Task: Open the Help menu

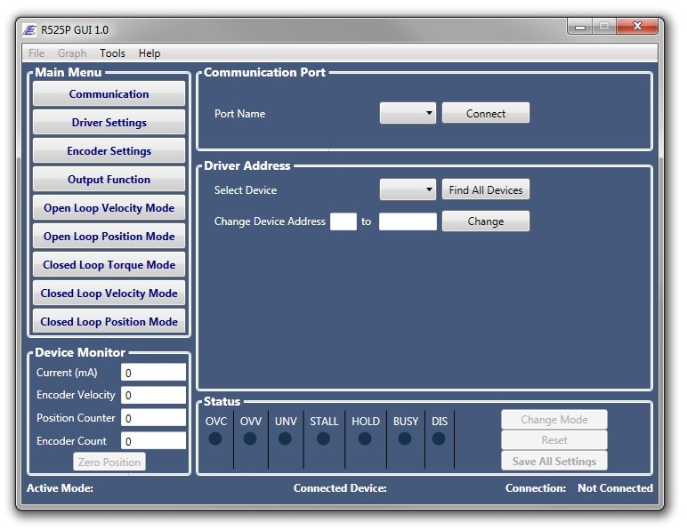Action: (x=150, y=53)
